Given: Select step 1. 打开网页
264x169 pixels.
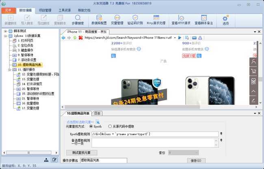Looking at the screenshot, I should coord(25,41).
